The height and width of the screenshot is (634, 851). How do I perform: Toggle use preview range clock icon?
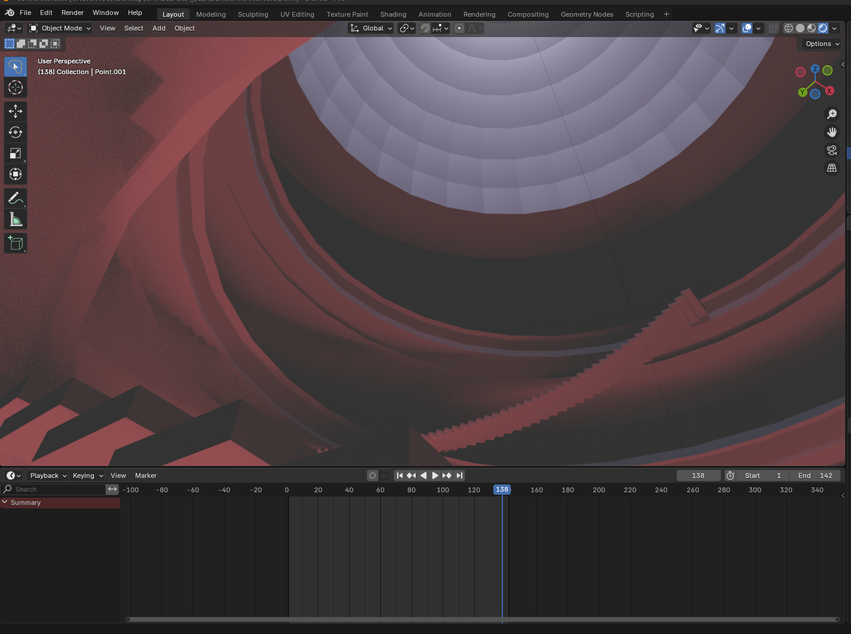(x=730, y=475)
